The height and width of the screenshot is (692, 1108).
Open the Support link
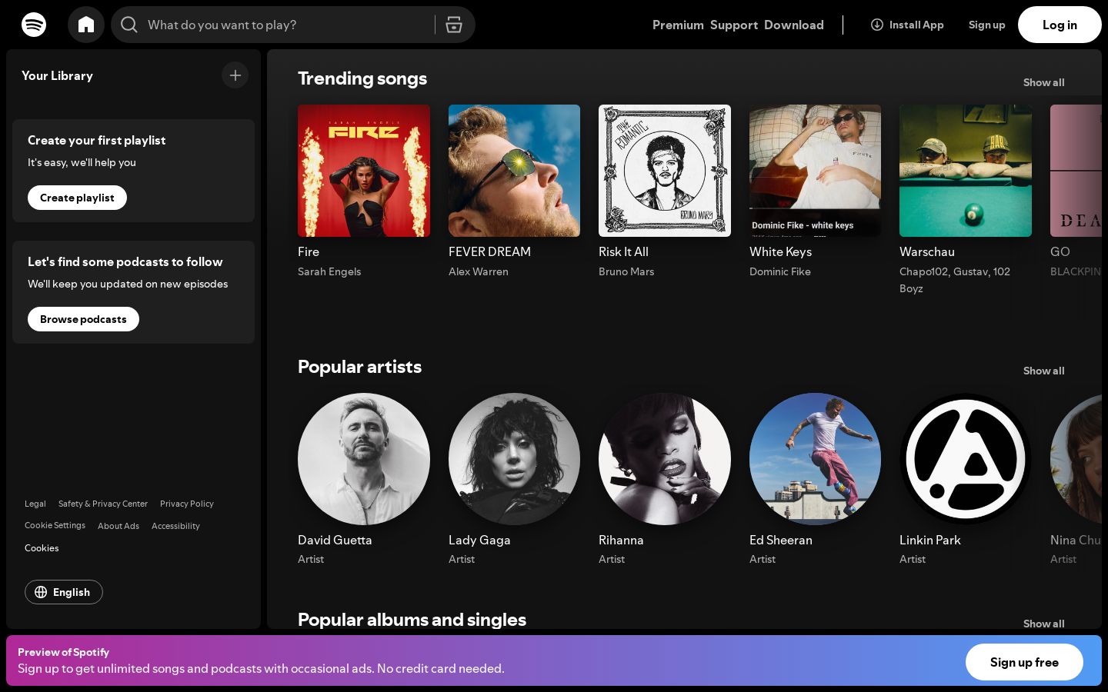pyautogui.click(x=734, y=25)
